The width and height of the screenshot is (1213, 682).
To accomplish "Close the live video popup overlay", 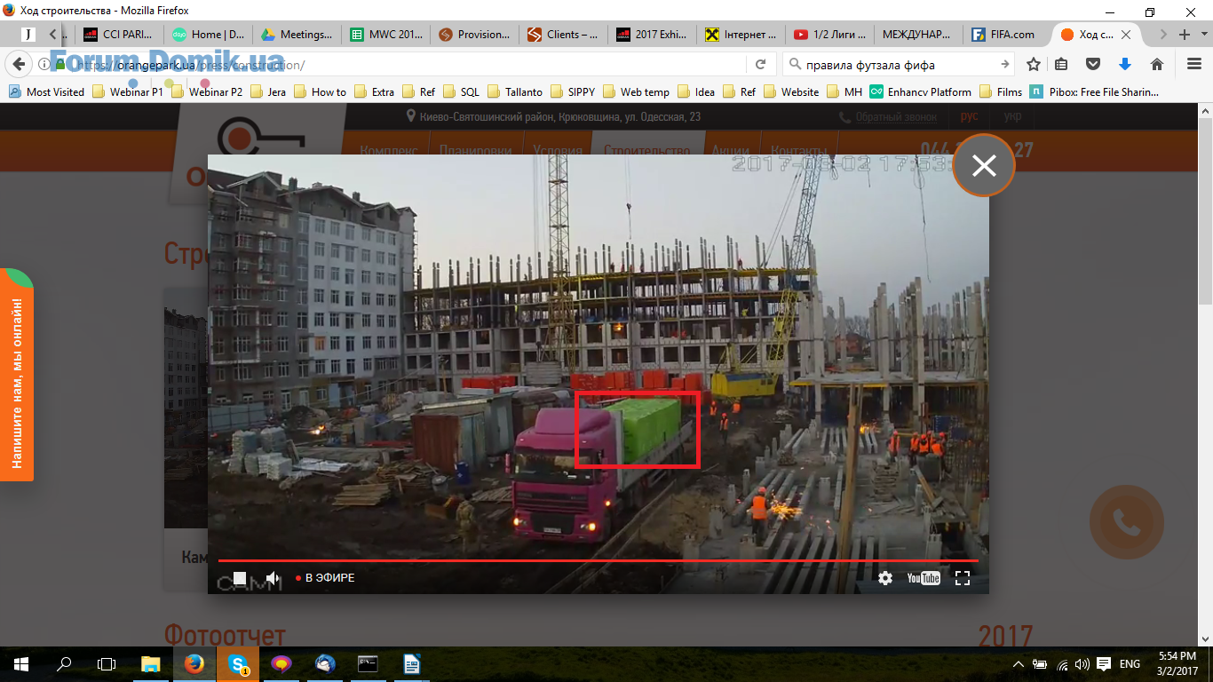I will tap(984, 165).
